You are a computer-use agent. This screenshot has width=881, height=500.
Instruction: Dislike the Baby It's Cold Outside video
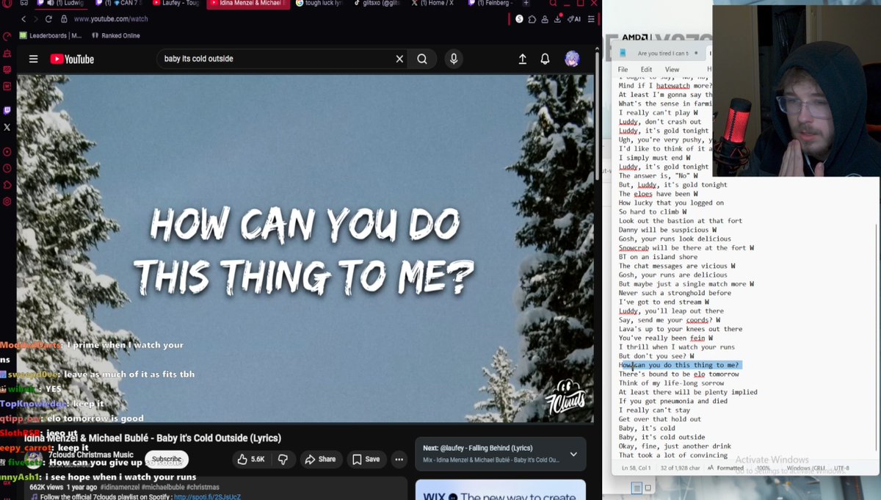coord(283,459)
